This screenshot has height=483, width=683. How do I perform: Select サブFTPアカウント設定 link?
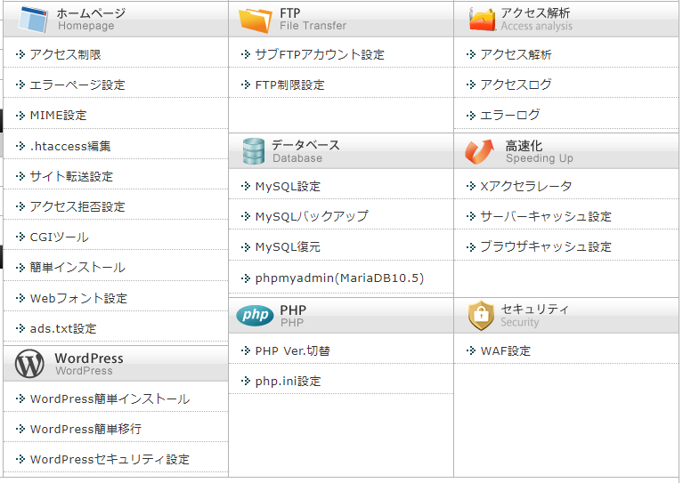pyautogui.click(x=320, y=54)
